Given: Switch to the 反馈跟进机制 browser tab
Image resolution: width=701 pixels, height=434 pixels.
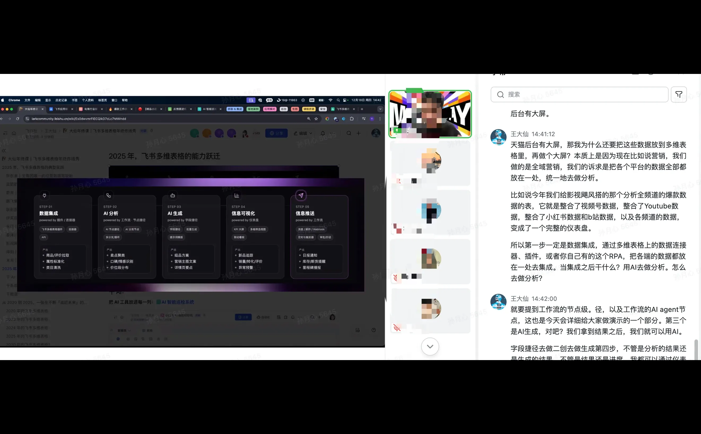Looking at the screenshot, I should (180, 109).
